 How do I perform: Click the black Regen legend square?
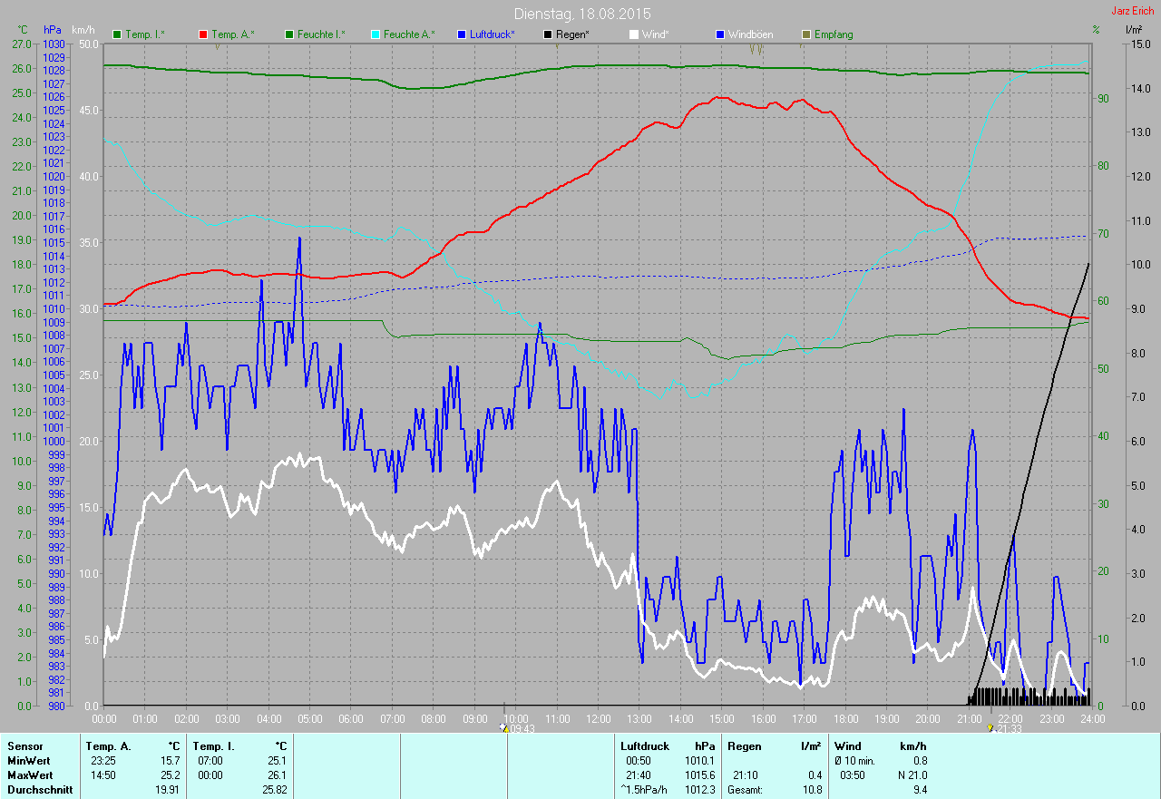548,34
